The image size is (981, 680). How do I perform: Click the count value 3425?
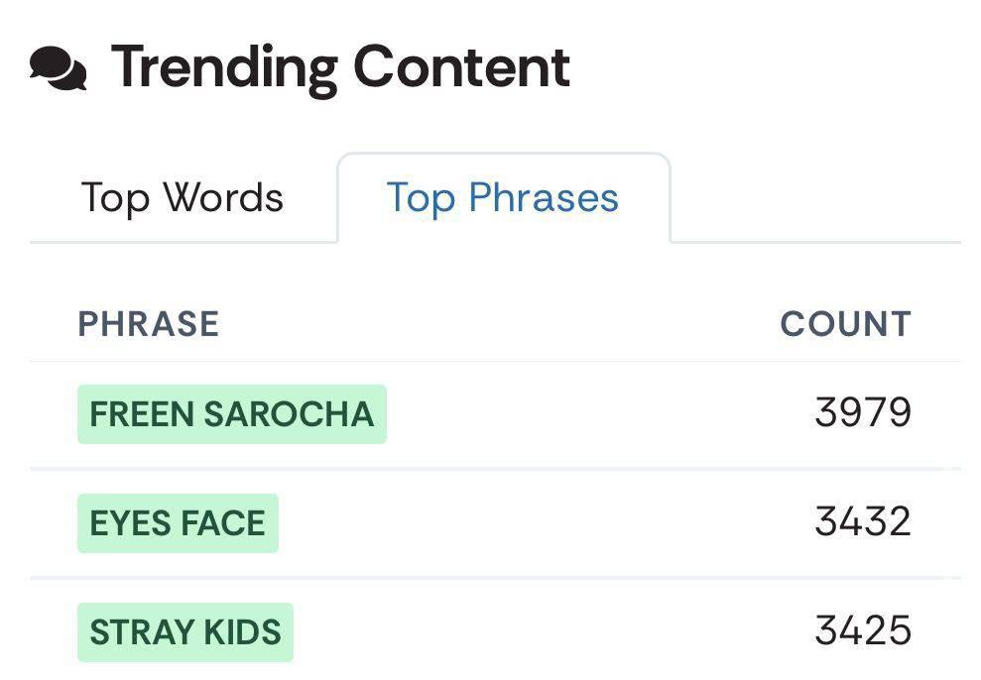pos(863,630)
